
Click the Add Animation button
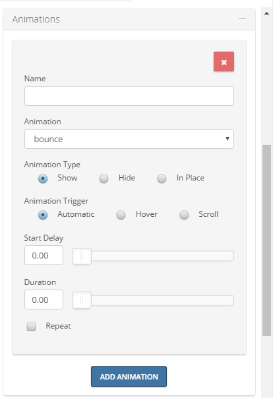(129, 377)
